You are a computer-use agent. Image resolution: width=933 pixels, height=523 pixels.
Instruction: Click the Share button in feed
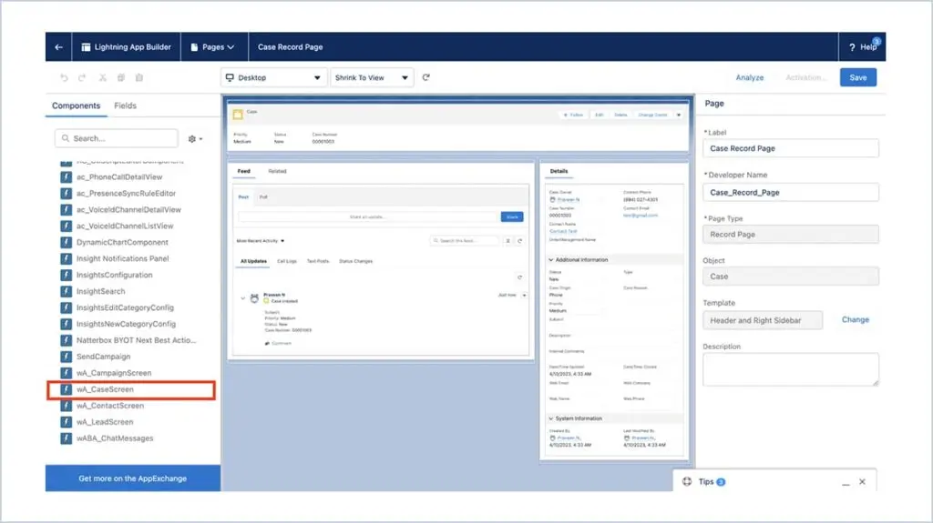[512, 216]
